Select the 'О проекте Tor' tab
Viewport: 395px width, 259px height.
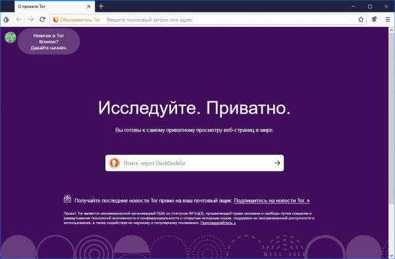tap(55, 7)
